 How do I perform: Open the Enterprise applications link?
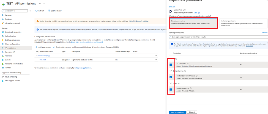(83, 68)
